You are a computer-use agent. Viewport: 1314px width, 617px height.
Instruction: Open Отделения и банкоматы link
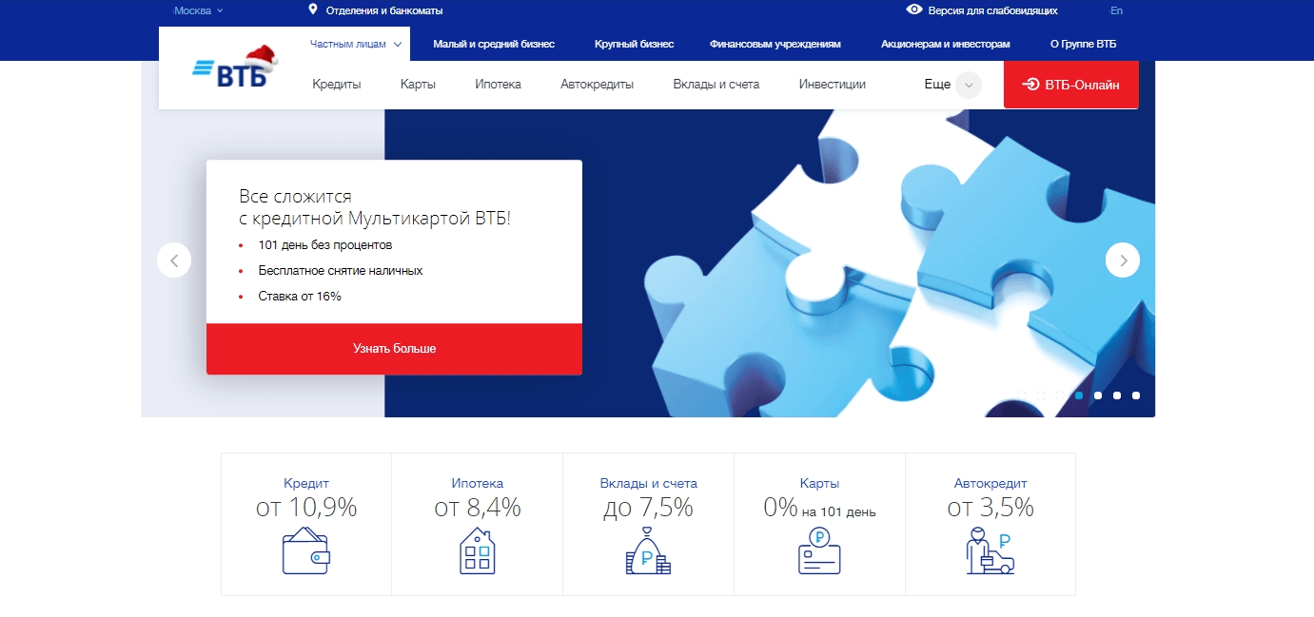(384, 10)
